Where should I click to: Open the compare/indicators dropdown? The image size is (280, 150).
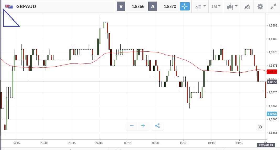[x=200, y=7]
